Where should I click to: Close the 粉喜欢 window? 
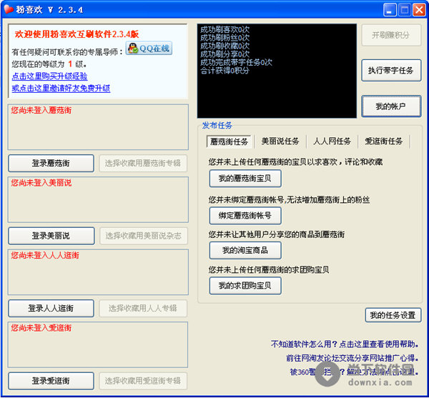coord(420,10)
